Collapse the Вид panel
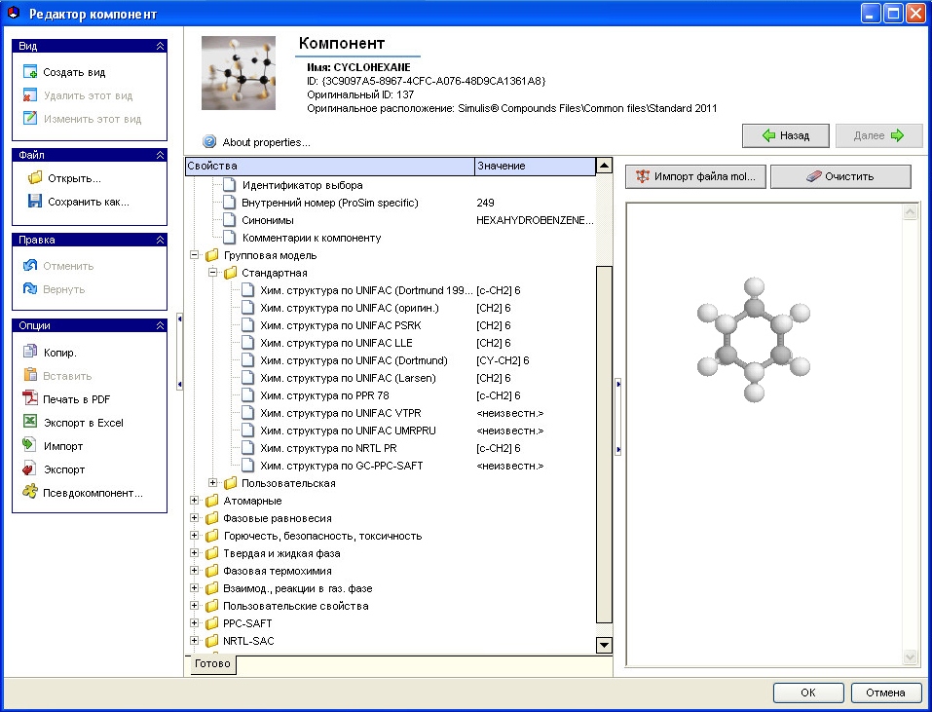 pos(160,46)
